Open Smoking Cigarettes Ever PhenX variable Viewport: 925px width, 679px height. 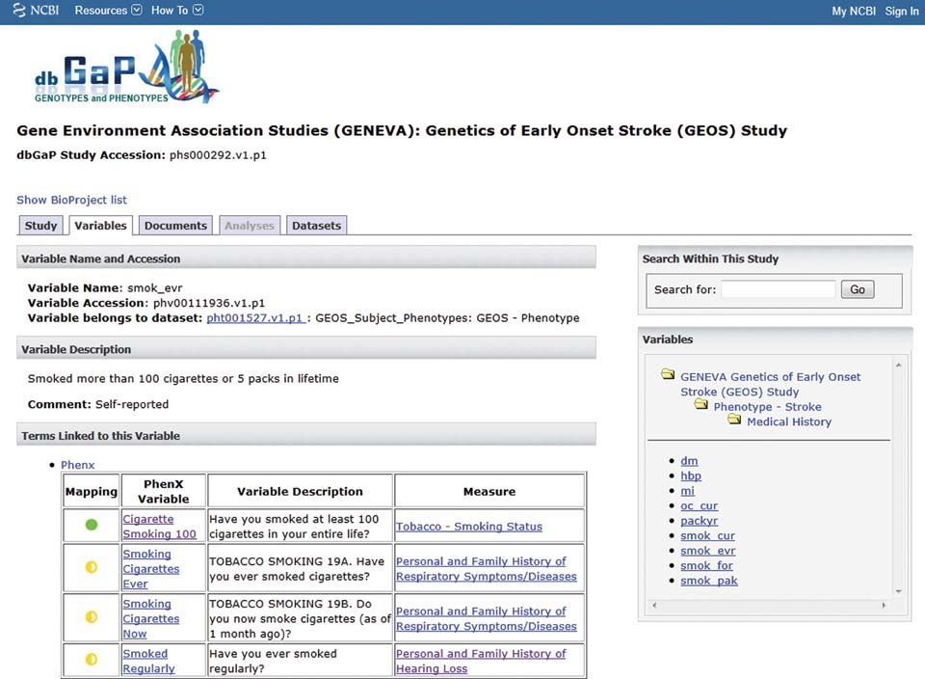pos(151,569)
